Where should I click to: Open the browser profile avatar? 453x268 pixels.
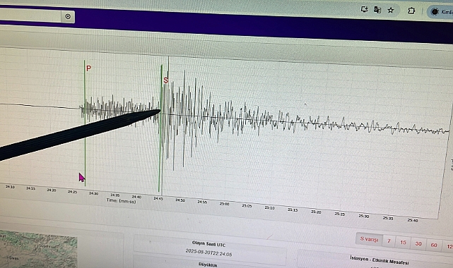coord(435,12)
